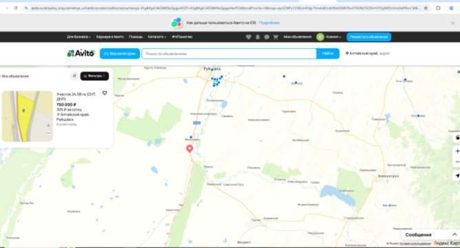Zoom out on the map

(x=457, y=161)
